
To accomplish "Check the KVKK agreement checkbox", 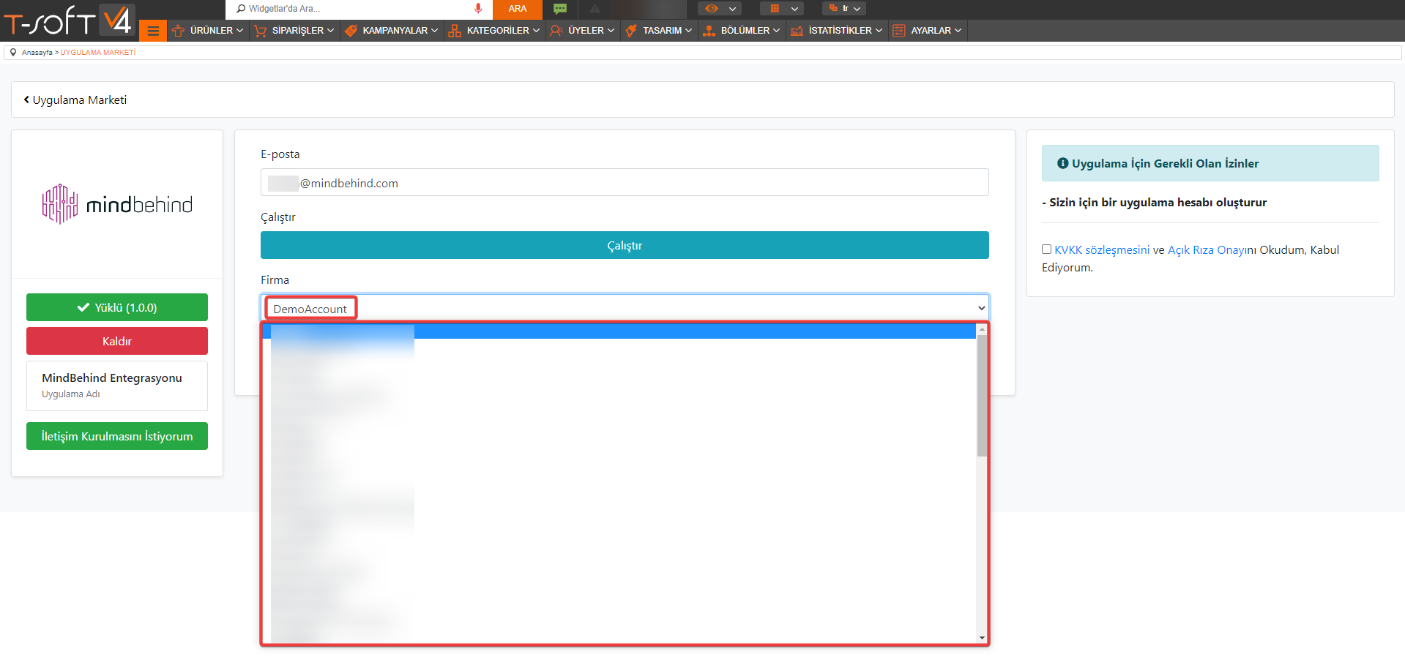I will tap(1046, 249).
